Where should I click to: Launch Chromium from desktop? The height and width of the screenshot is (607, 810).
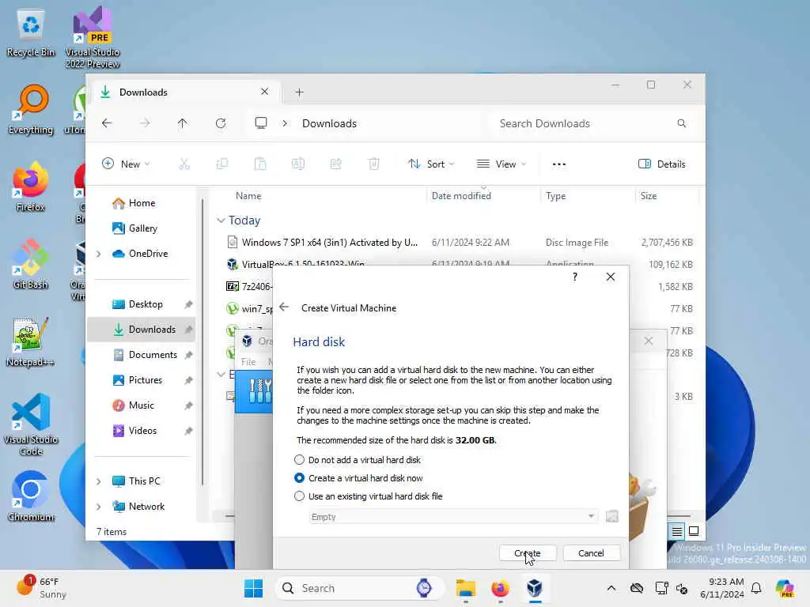tap(31, 496)
